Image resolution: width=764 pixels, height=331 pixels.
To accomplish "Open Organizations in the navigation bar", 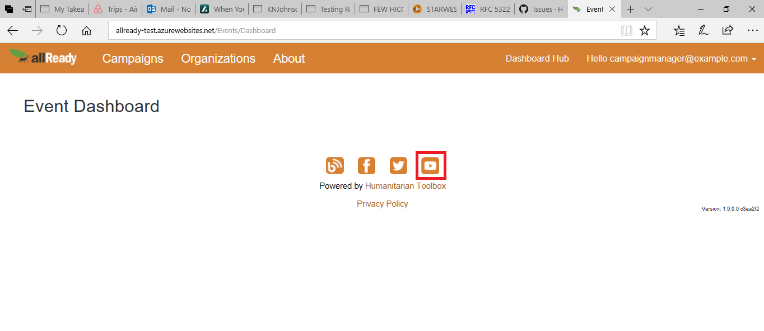I will coord(218,58).
